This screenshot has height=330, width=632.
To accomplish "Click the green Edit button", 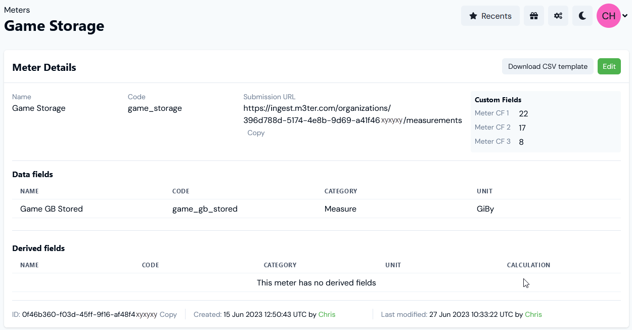I will (609, 66).
